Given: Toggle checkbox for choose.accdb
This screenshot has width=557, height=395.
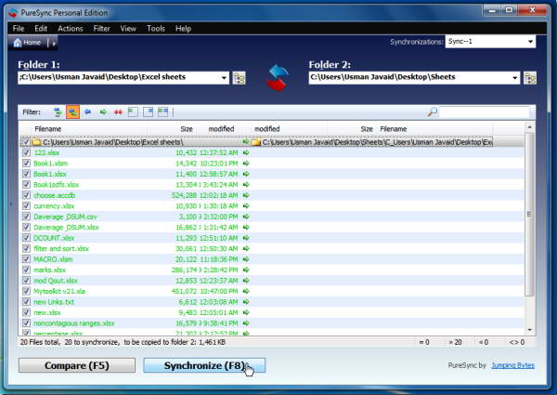Looking at the screenshot, I should [x=26, y=195].
